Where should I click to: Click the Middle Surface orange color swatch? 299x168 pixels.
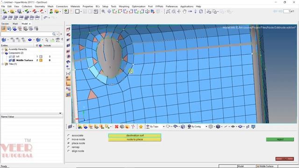pos(41,60)
